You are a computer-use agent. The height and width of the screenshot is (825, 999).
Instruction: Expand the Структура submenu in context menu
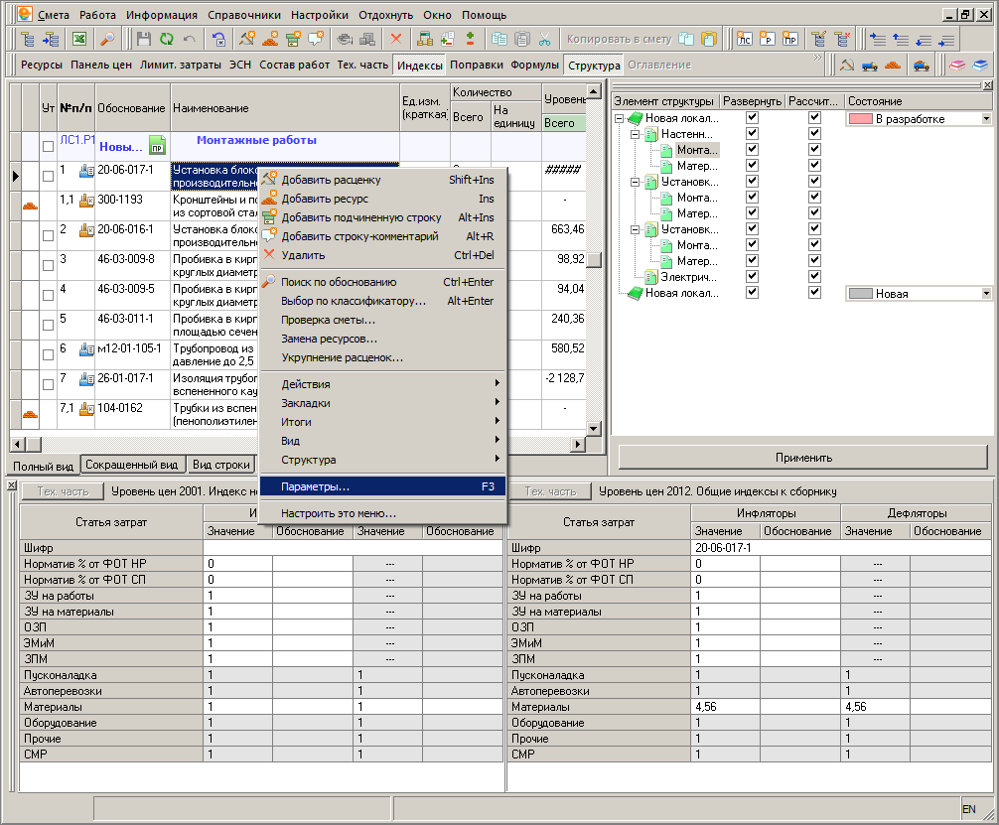click(382, 460)
